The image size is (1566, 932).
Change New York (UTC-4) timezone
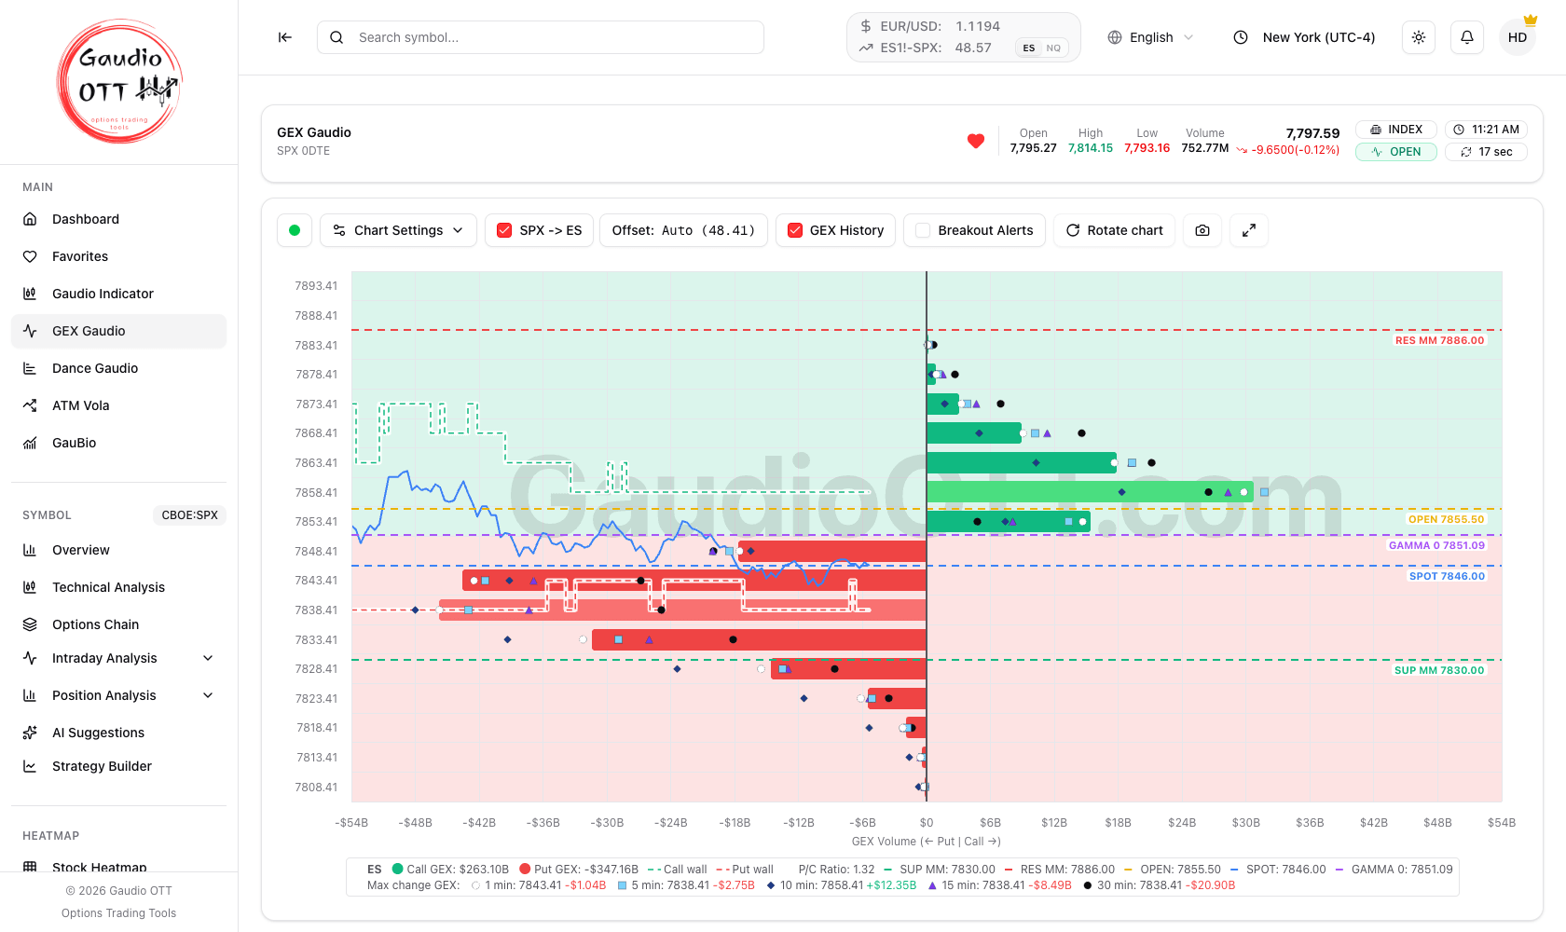[x=1304, y=37]
